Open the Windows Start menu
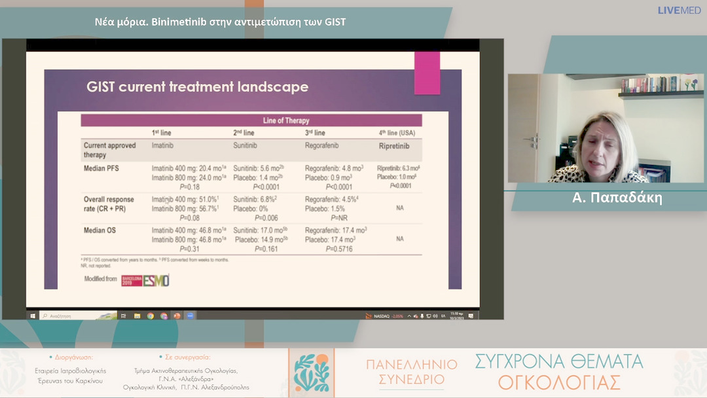 click(33, 316)
